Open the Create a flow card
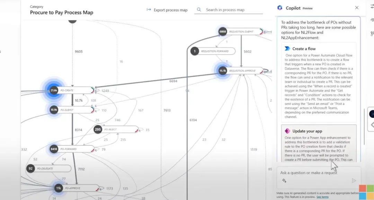374x200 pixels. (x=319, y=82)
